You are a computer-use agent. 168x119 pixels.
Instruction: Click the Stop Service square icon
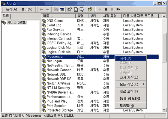tap(106, 10)
